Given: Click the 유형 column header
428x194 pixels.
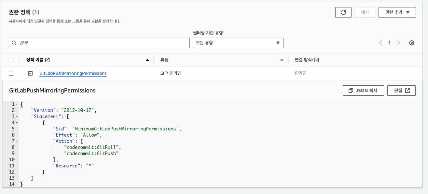Looking at the screenshot, I should tap(164, 60).
